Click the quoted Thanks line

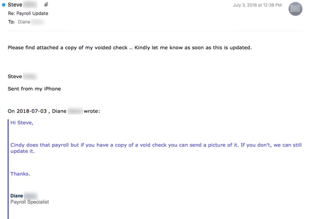click(20, 174)
